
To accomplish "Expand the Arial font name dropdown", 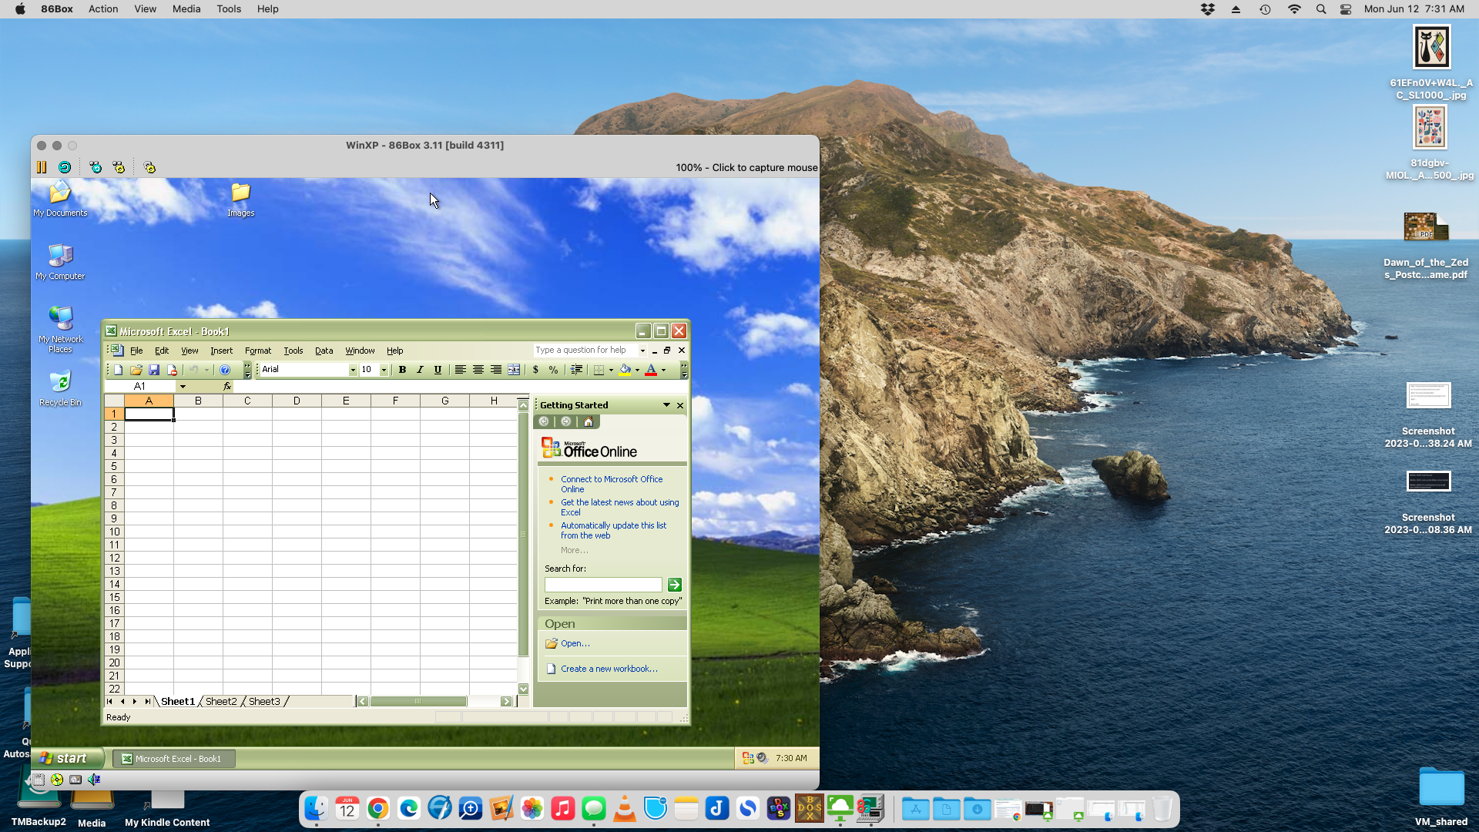I will pyautogui.click(x=353, y=370).
